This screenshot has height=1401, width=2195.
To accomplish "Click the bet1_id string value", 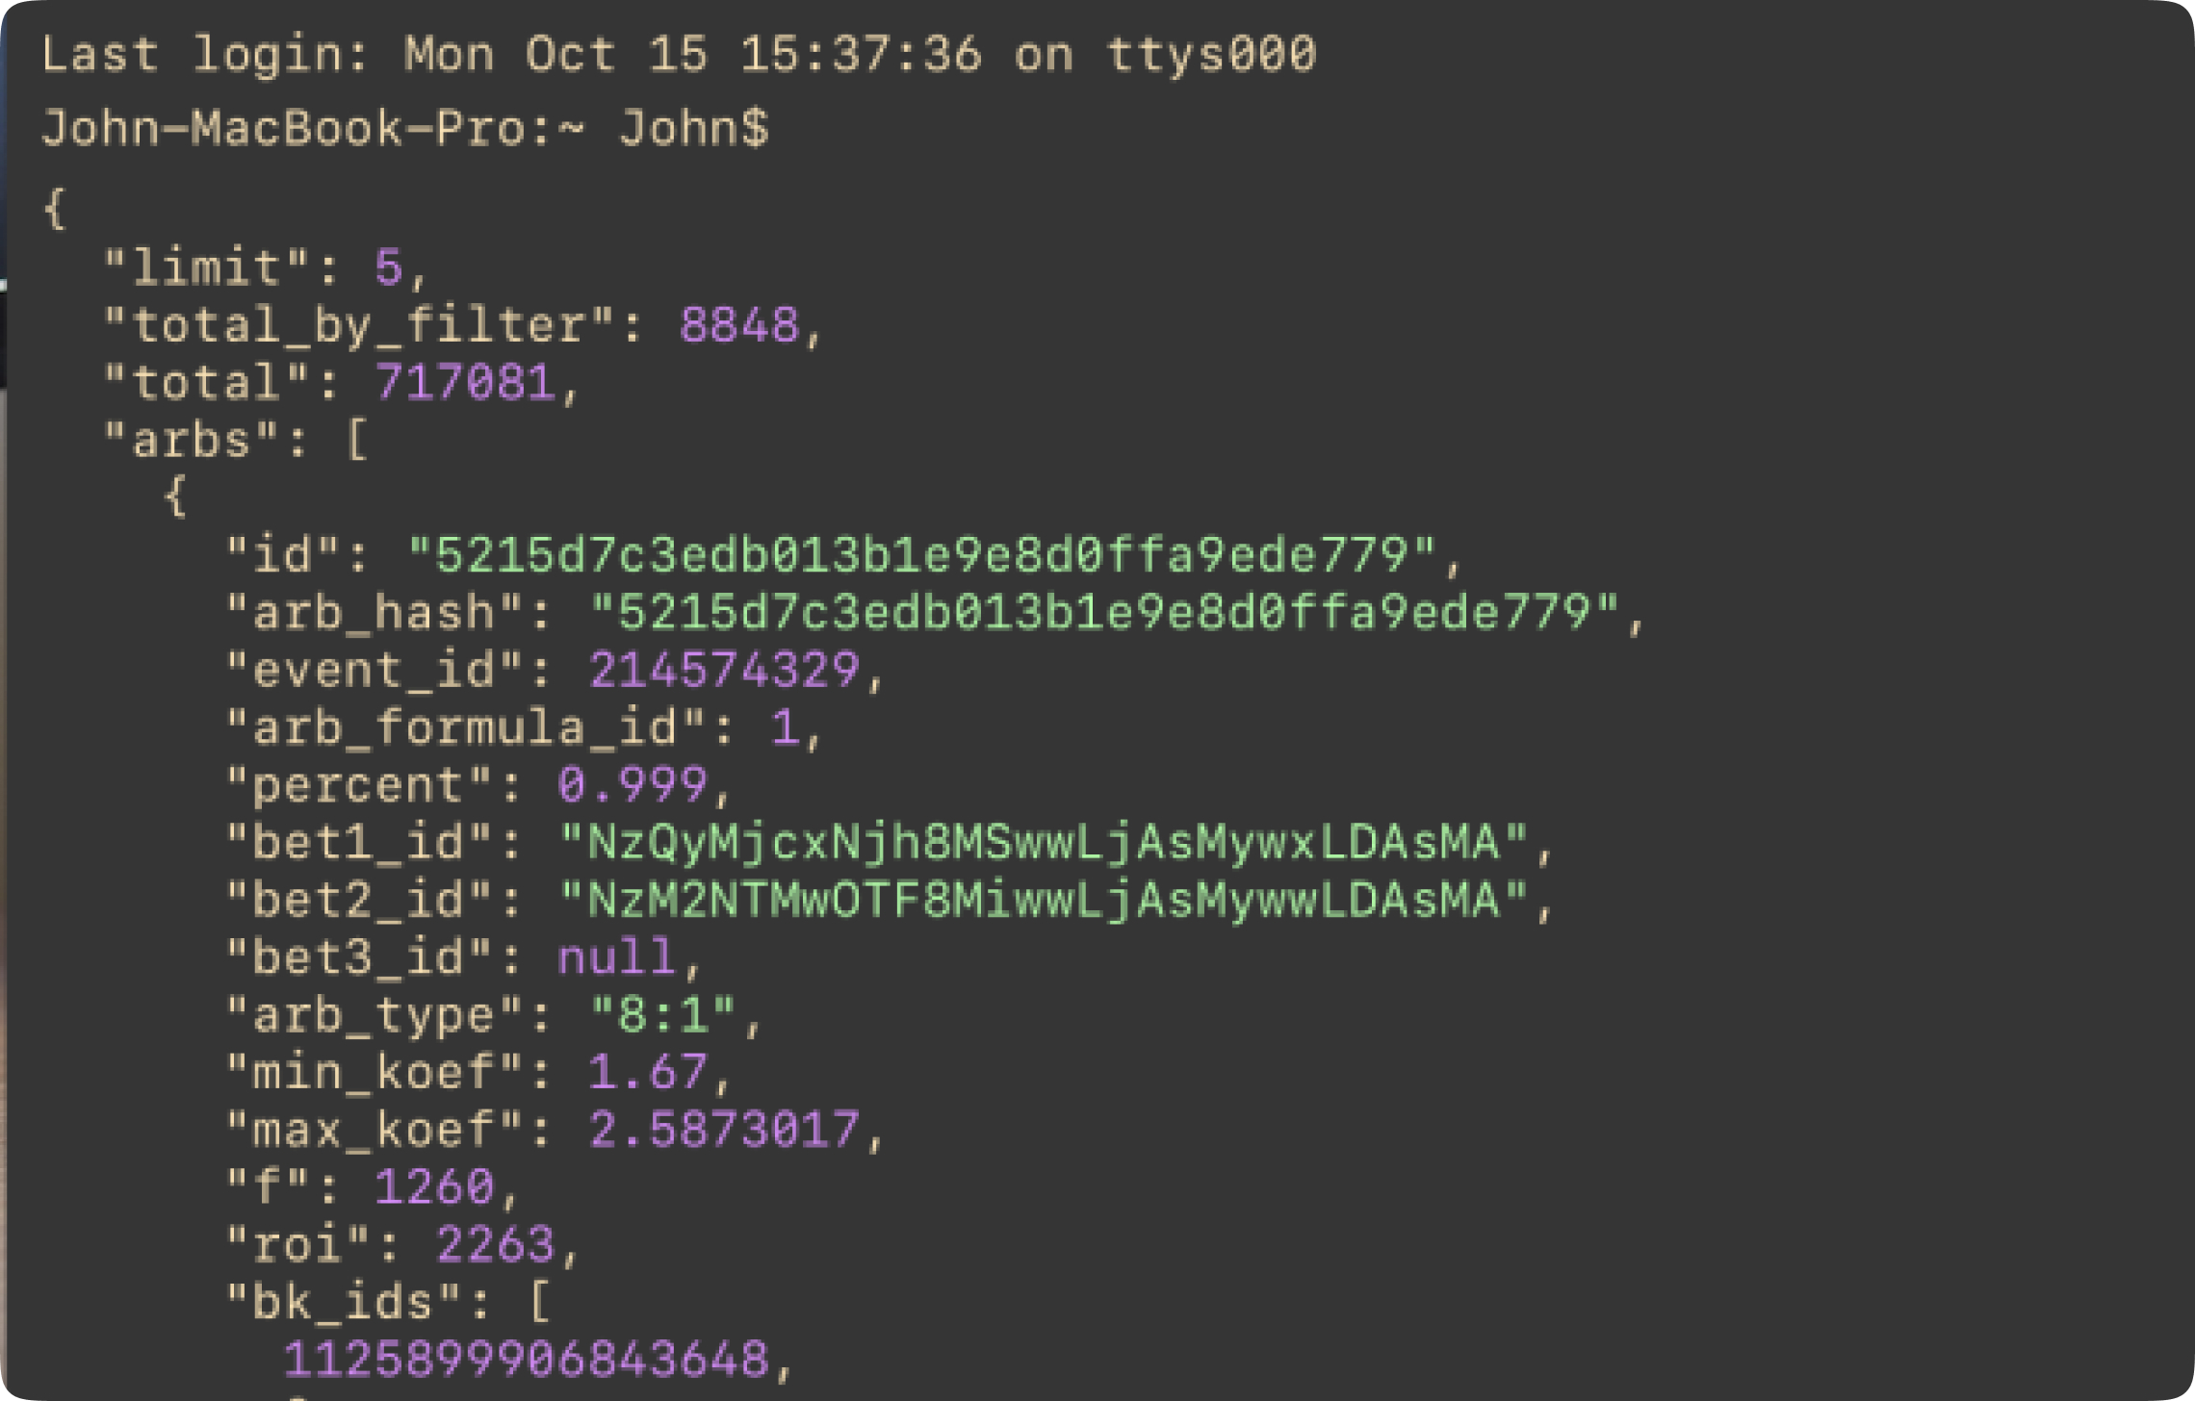I will [x=1044, y=843].
